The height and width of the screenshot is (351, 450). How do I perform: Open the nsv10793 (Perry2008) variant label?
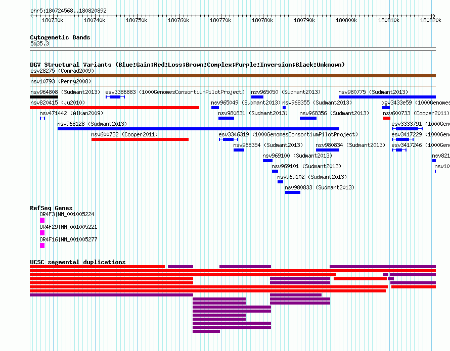pos(61,81)
